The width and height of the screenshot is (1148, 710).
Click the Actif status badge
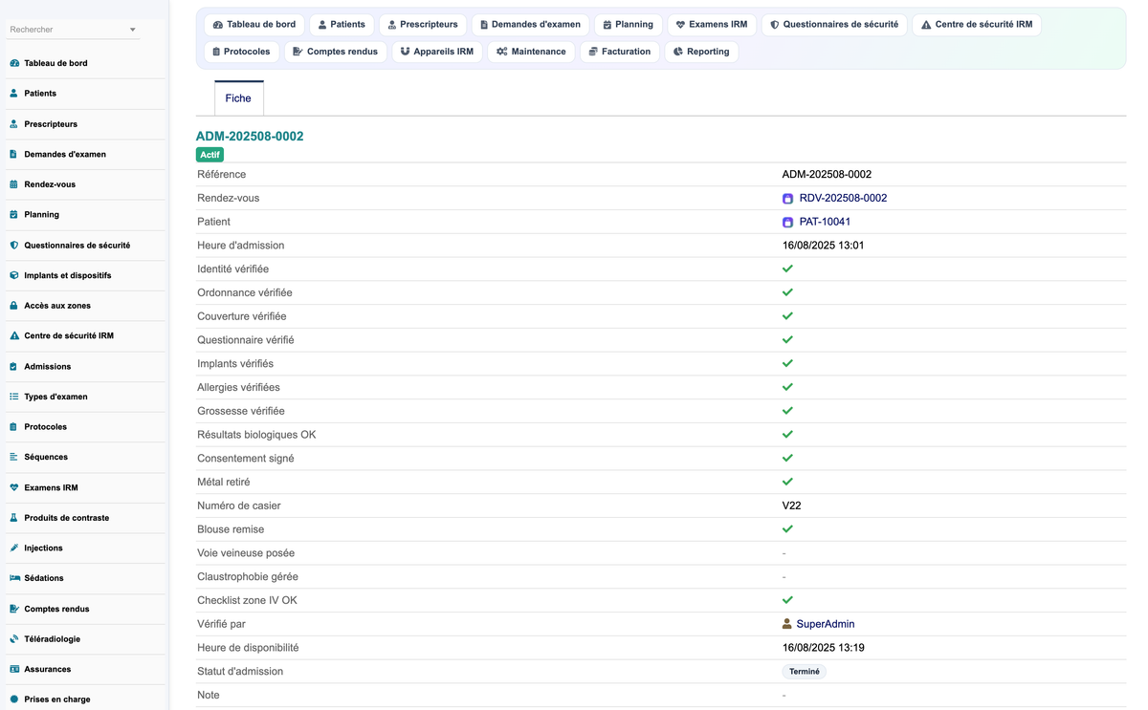[x=210, y=155]
